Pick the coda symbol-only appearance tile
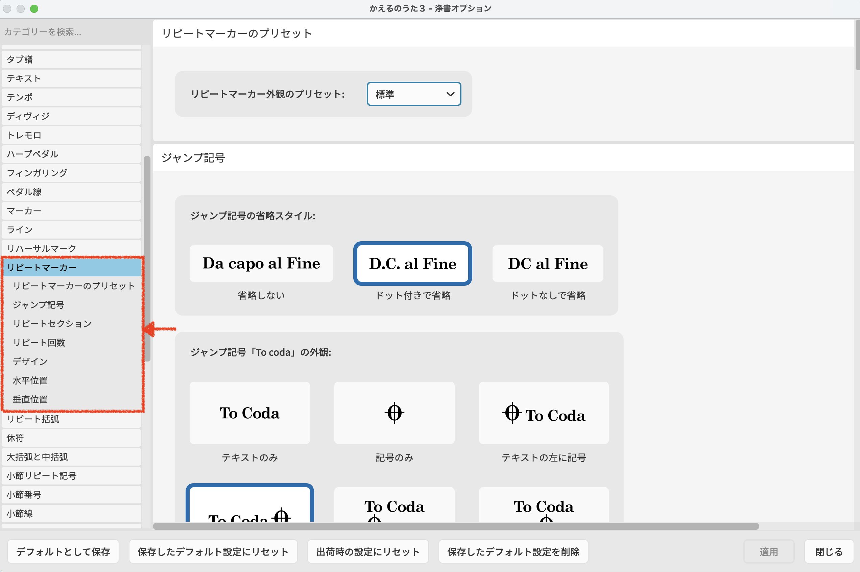The image size is (860, 572). tap(394, 413)
